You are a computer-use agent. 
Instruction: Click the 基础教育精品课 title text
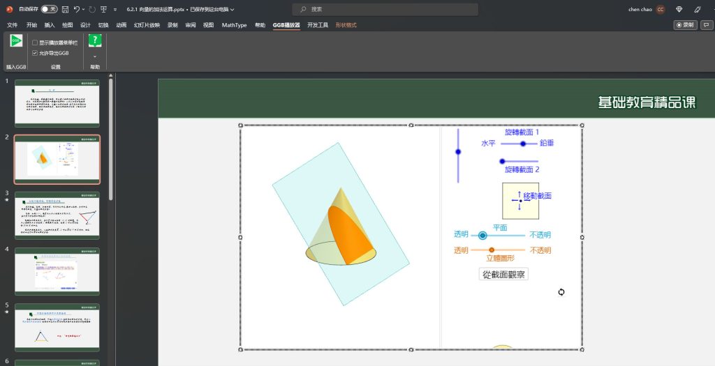tap(647, 102)
